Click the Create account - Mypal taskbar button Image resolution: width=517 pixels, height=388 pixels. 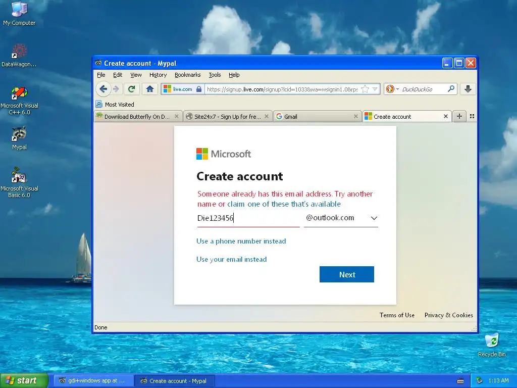[x=175, y=381]
